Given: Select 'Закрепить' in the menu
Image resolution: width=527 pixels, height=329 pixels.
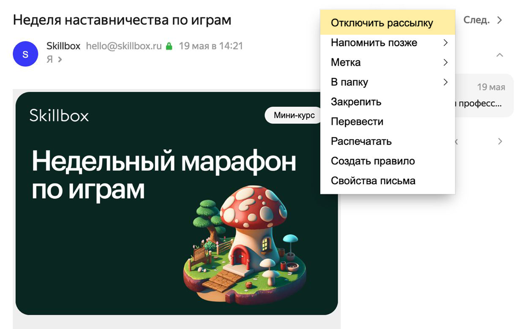Looking at the screenshot, I should pyautogui.click(x=387, y=102).
